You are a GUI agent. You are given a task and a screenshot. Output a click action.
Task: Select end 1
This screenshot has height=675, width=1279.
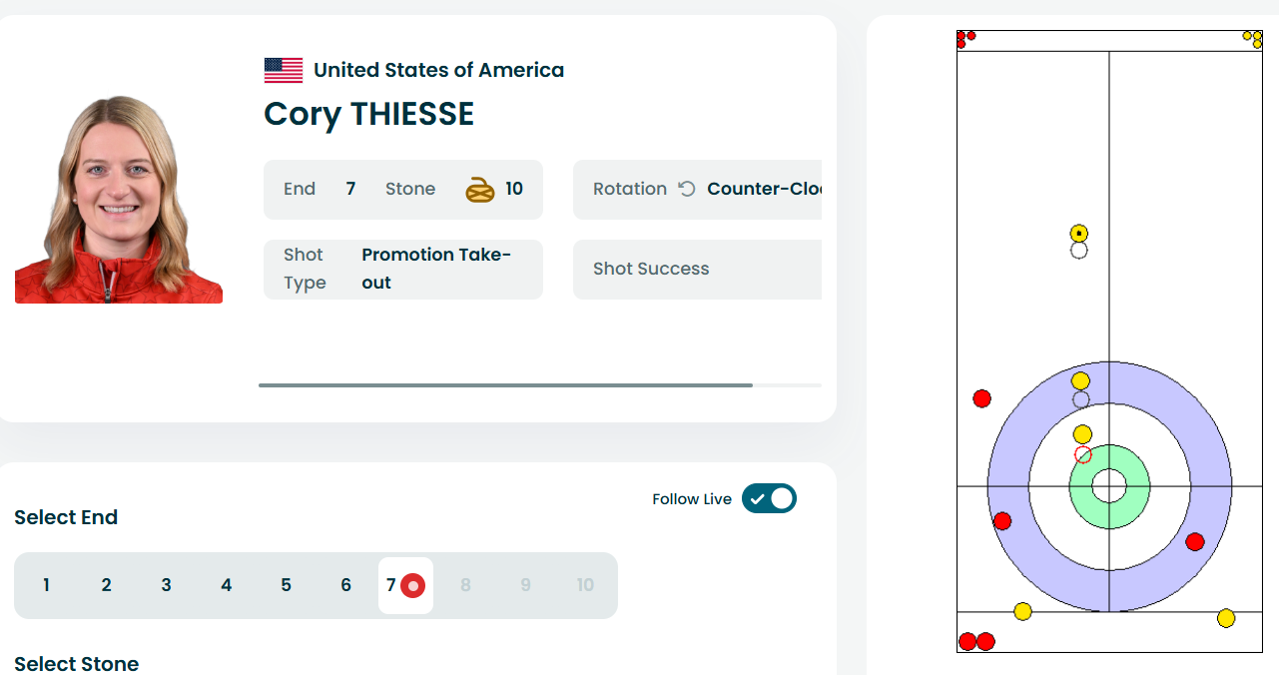(46, 585)
